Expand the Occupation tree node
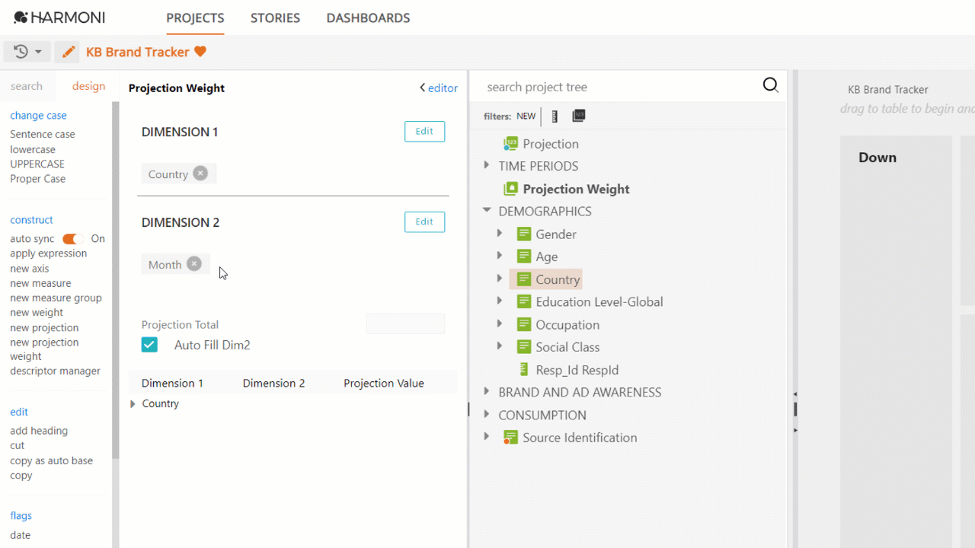The width and height of the screenshot is (975, 548). [x=500, y=323]
